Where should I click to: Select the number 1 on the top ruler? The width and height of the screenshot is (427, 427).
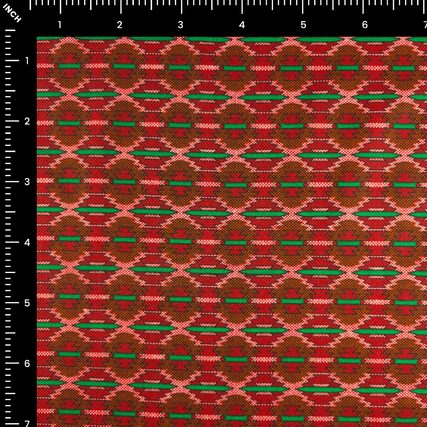[60, 25]
